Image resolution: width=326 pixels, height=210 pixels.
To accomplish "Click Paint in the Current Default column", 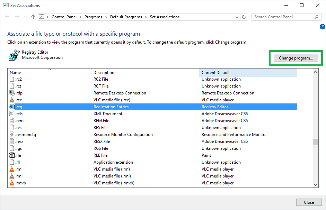I will 206,155.
